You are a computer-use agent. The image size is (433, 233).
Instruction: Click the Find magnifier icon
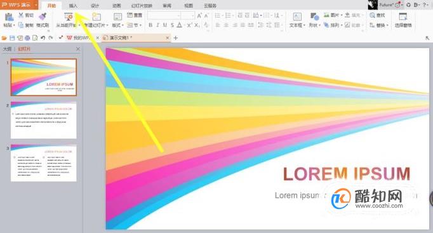(x=372, y=15)
